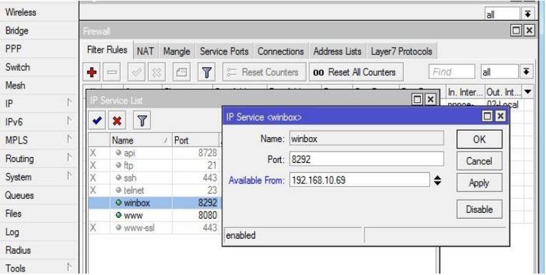Click the In. Inter... column header
Image resolution: width=546 pixels, height=275 pixels.
465,92
